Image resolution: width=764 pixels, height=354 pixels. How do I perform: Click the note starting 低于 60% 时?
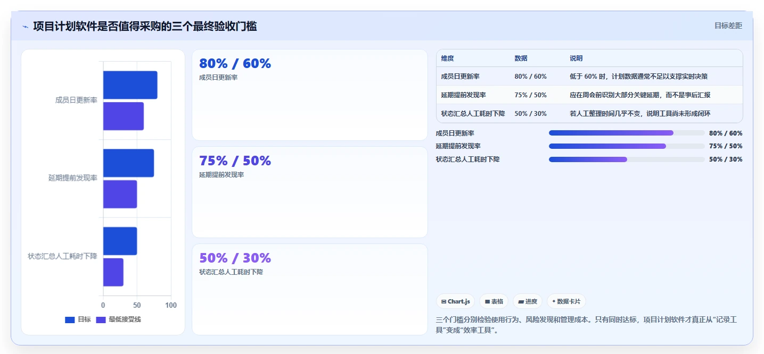point(638,77)
